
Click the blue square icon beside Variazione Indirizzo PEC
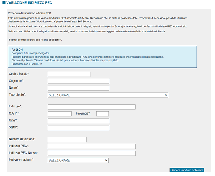(4, 3)
